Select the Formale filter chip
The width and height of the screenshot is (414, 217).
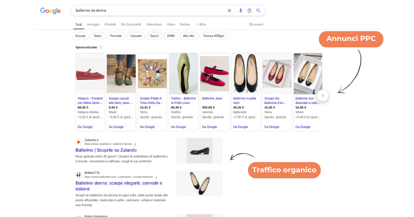116,36
